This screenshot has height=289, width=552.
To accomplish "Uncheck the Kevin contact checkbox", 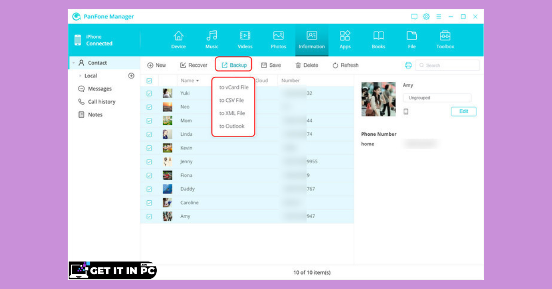I will (x=149, y=148).
